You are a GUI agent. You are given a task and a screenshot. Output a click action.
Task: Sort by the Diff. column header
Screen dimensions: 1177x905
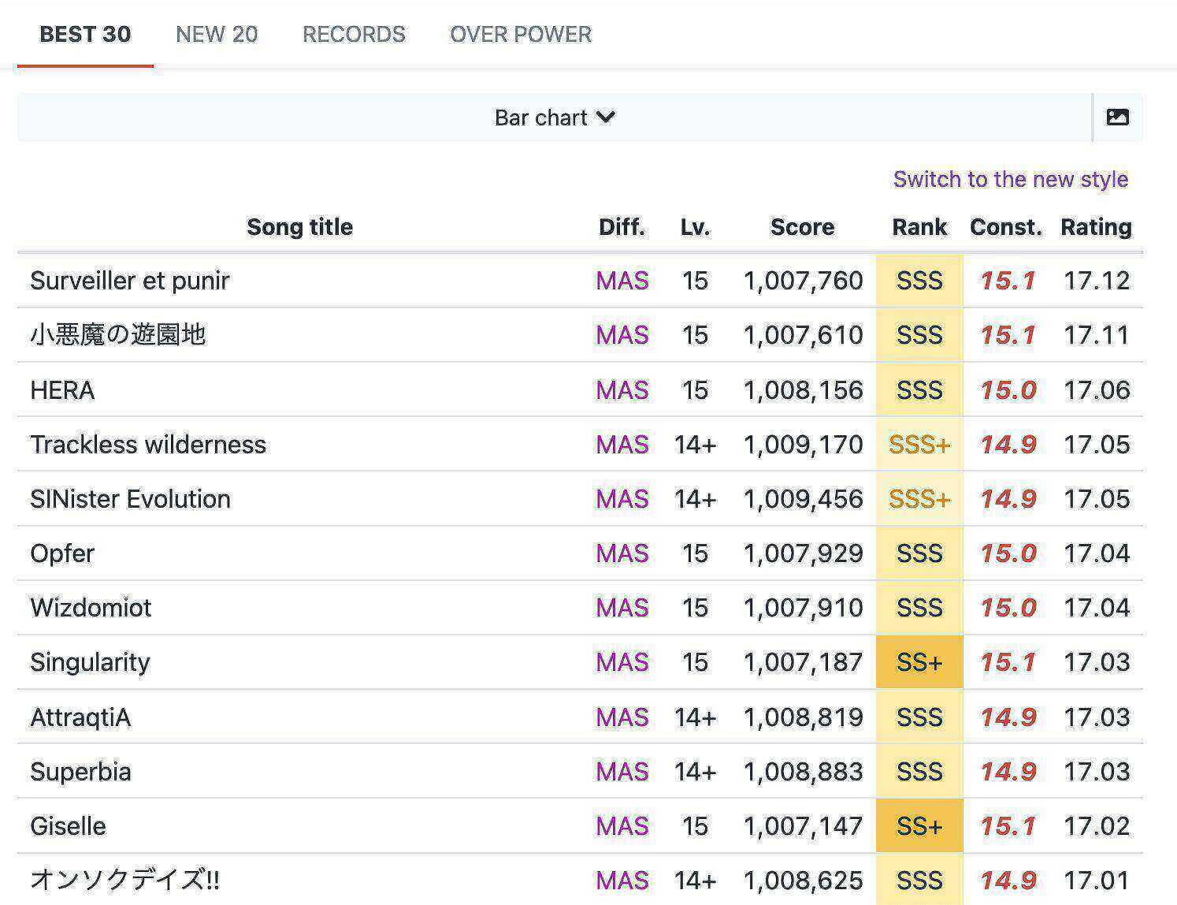pyautogui.click(x=622, y=227)
